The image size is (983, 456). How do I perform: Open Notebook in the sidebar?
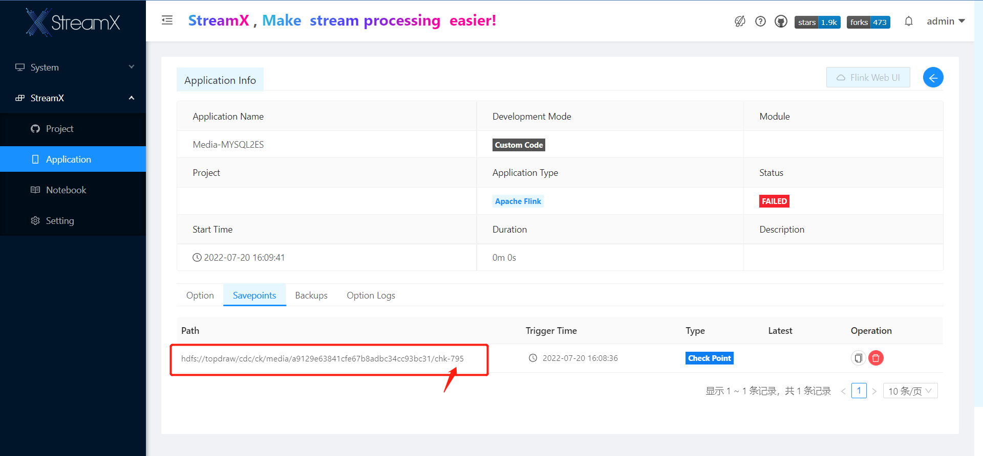[x=73, y=190]
